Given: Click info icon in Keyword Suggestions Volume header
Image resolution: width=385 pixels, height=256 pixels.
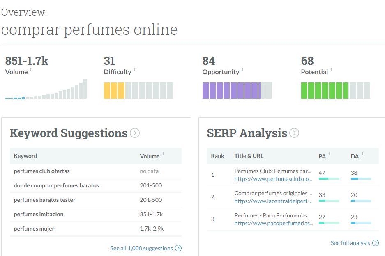Looking at the screenshot, I should [x=163, y=154].
